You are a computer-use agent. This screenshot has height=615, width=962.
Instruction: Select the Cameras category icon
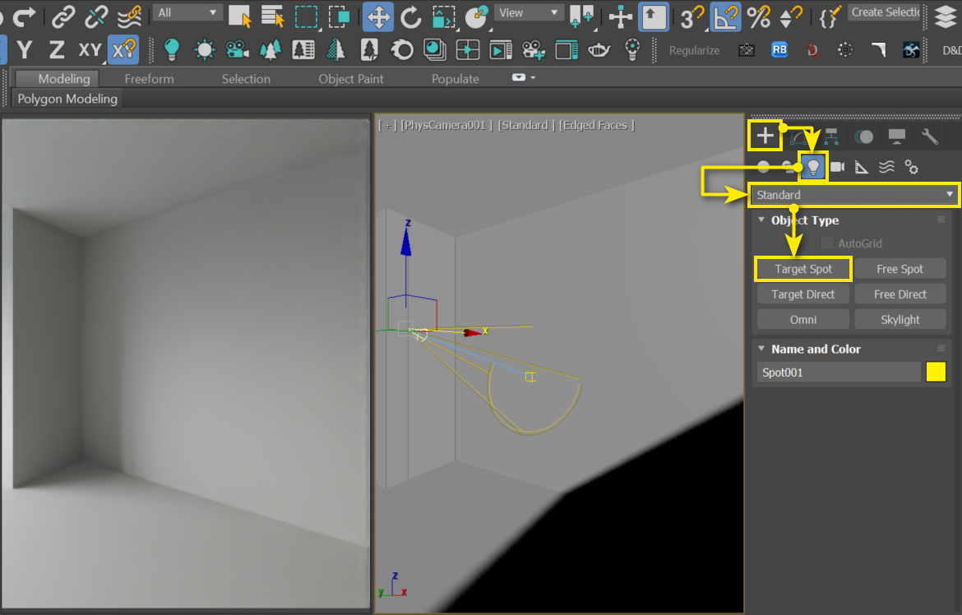[838, 167]
